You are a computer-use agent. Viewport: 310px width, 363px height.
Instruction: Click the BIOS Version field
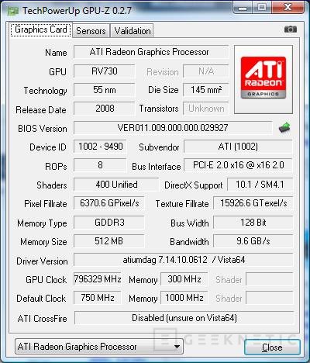[173, 128]
